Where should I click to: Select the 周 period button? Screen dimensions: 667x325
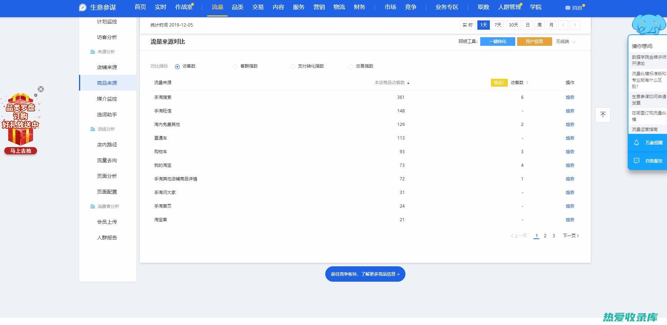click(x=539, y=25)
